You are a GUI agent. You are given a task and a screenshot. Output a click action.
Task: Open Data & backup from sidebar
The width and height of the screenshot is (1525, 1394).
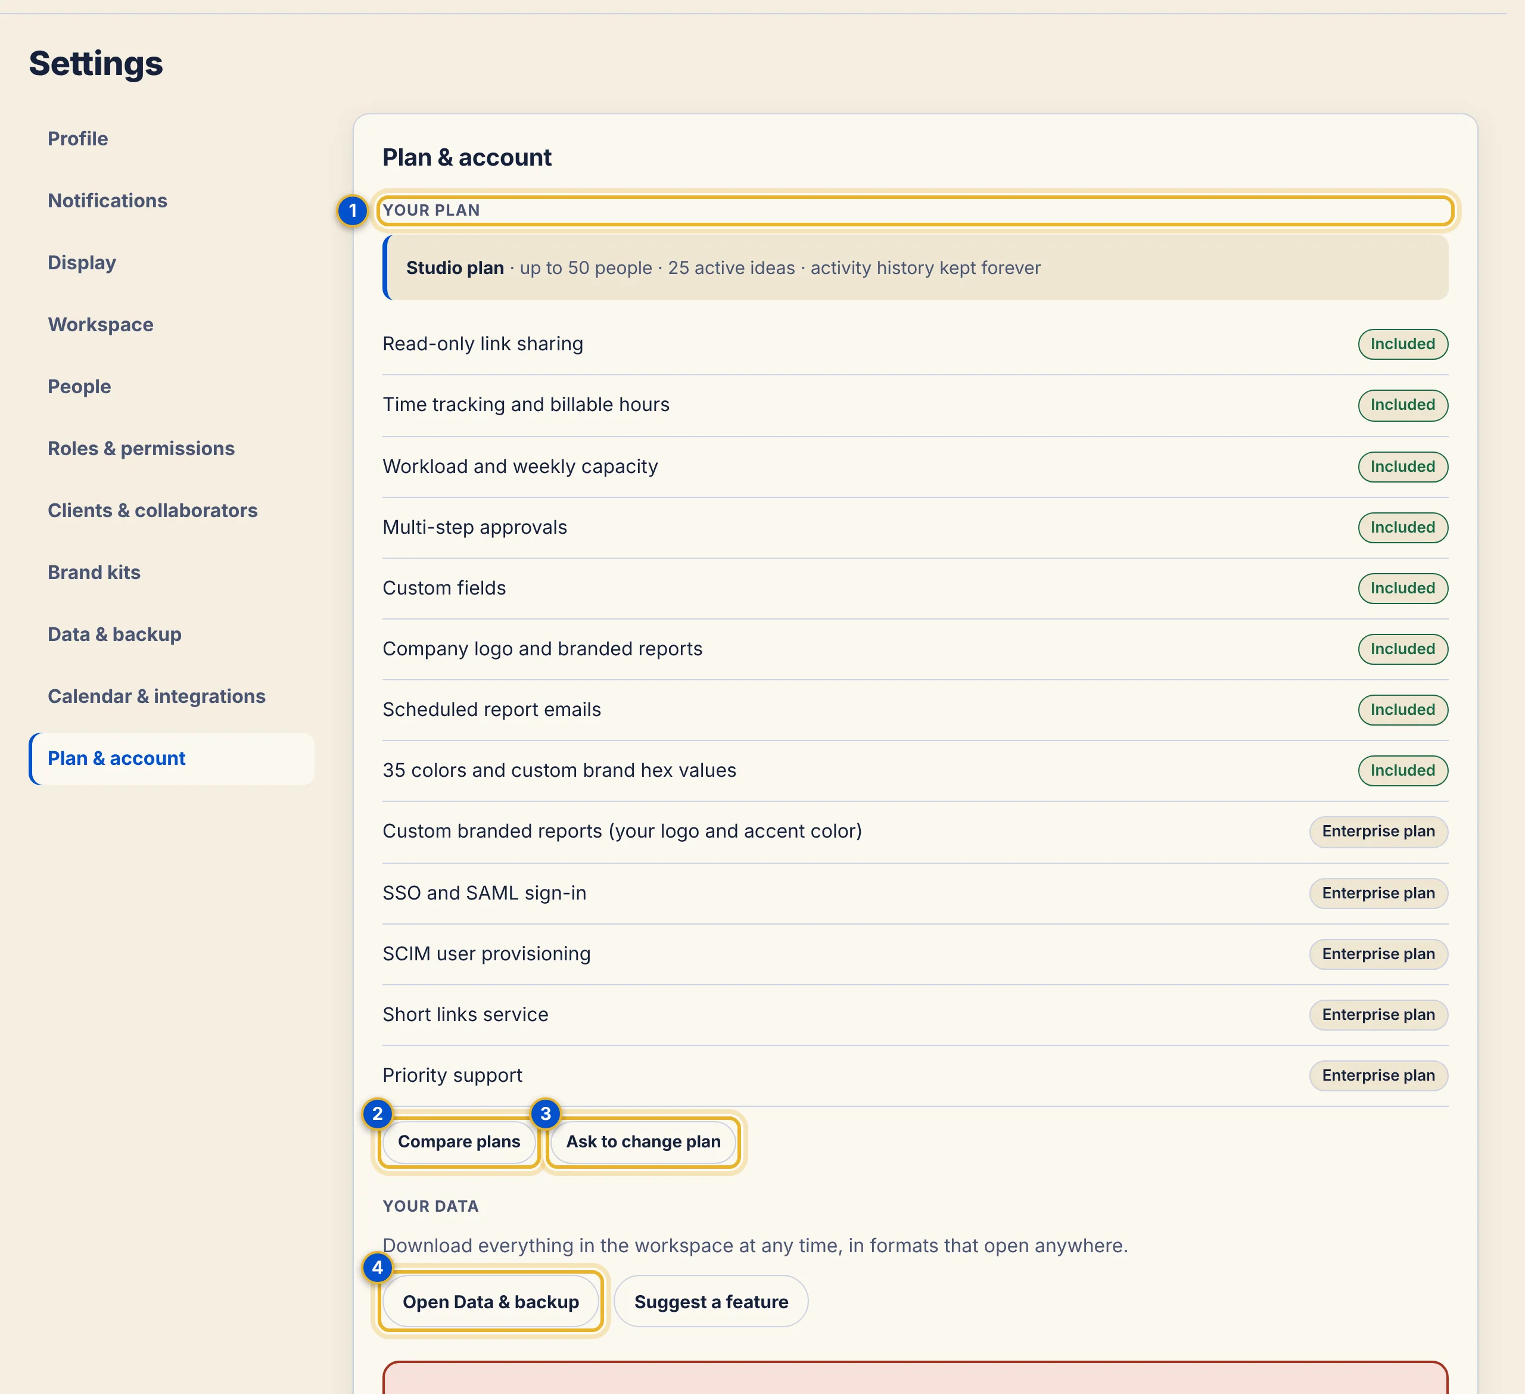point(114,634)
